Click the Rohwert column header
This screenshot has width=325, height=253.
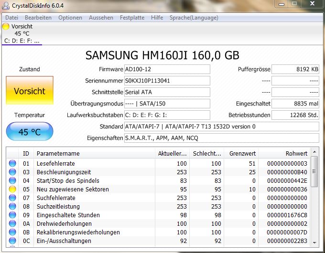pyautogui.click(x=284, y=153)
